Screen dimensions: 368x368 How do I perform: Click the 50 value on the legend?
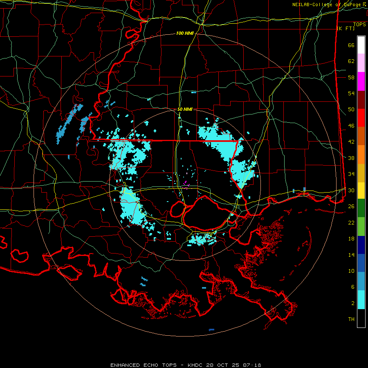(351, 110)
